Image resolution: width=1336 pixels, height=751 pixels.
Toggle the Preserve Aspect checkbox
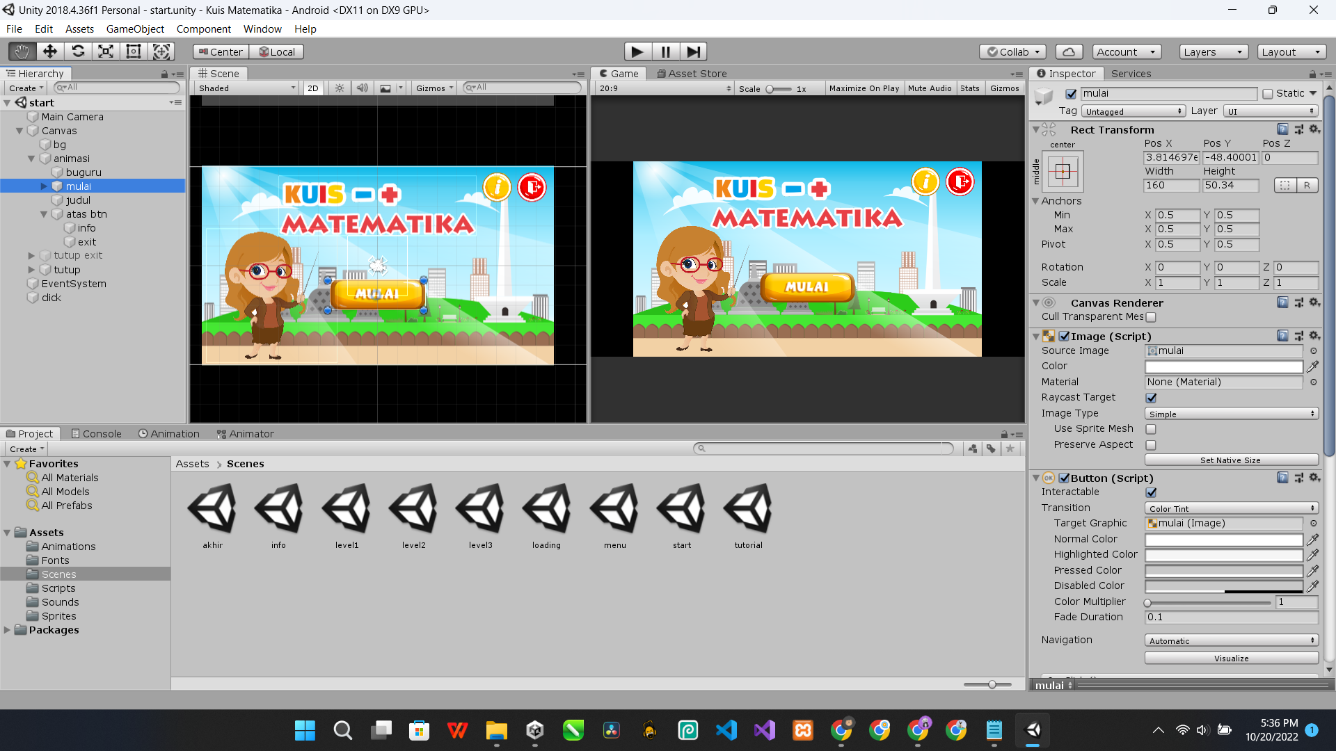pyautogui.click(x=1151, y=445)
